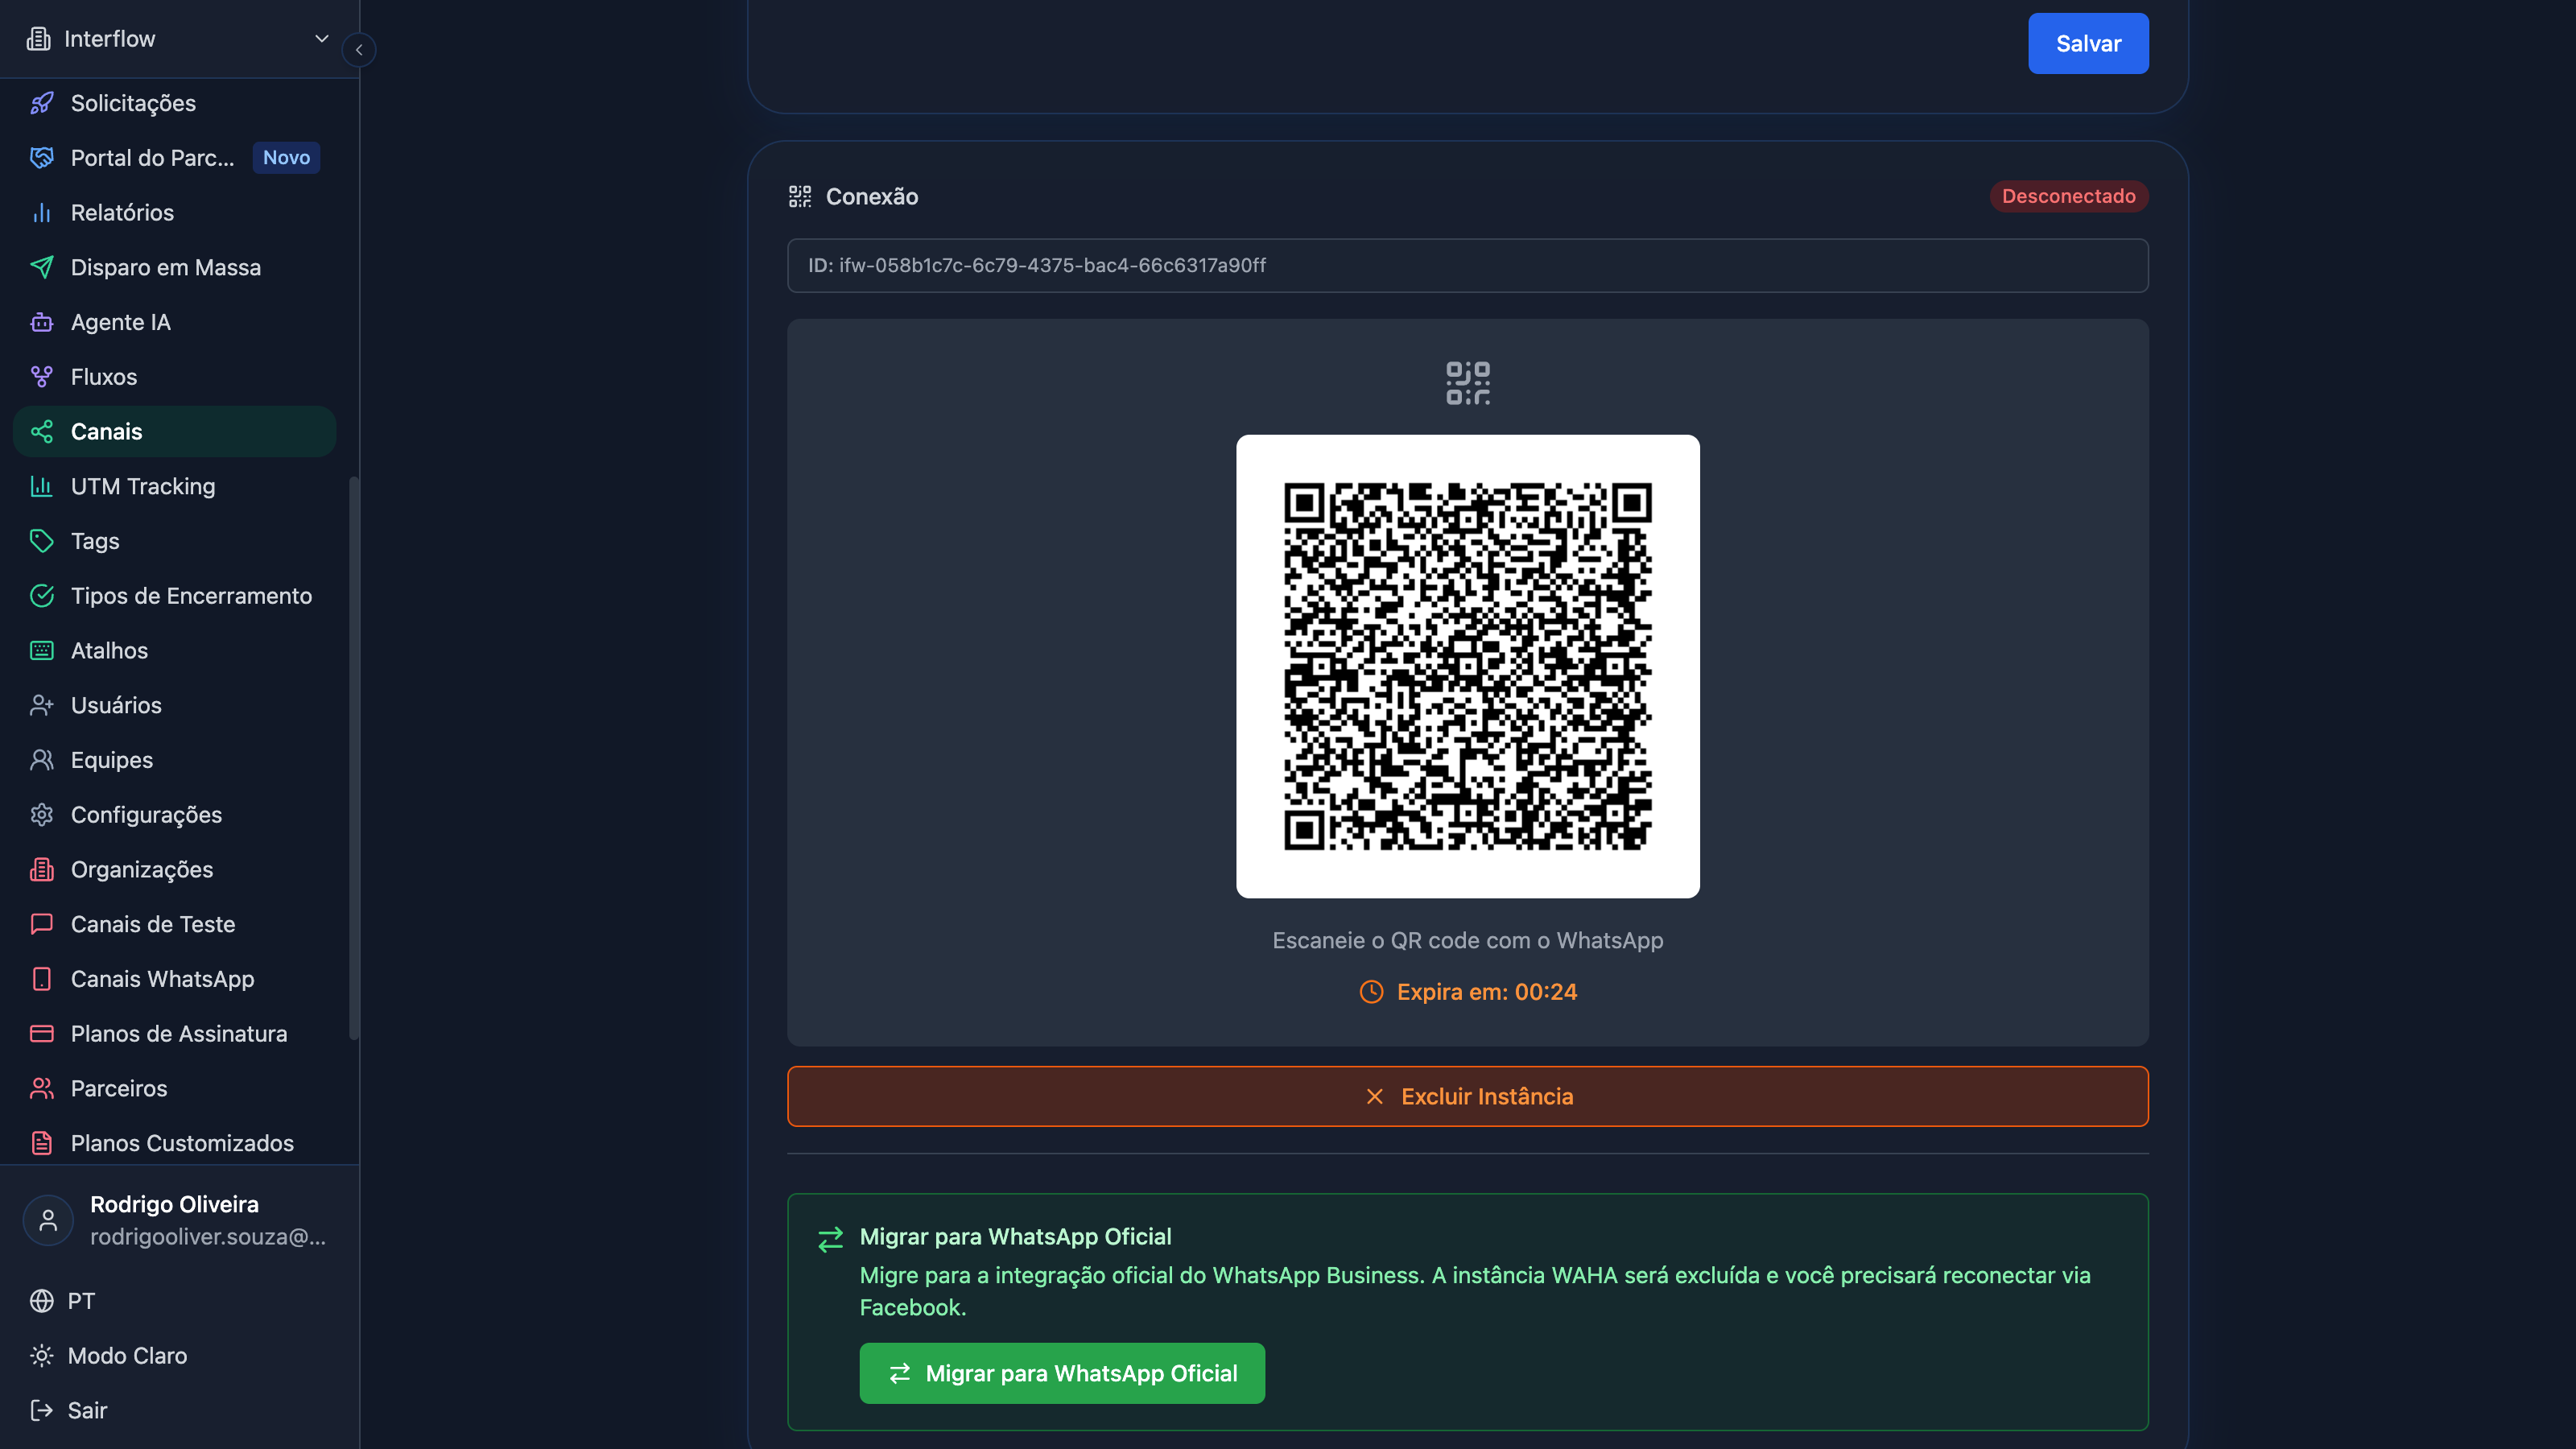Click the WhatsApp QR code image
The image size is (2576, 1449).
coord(1467,667)
